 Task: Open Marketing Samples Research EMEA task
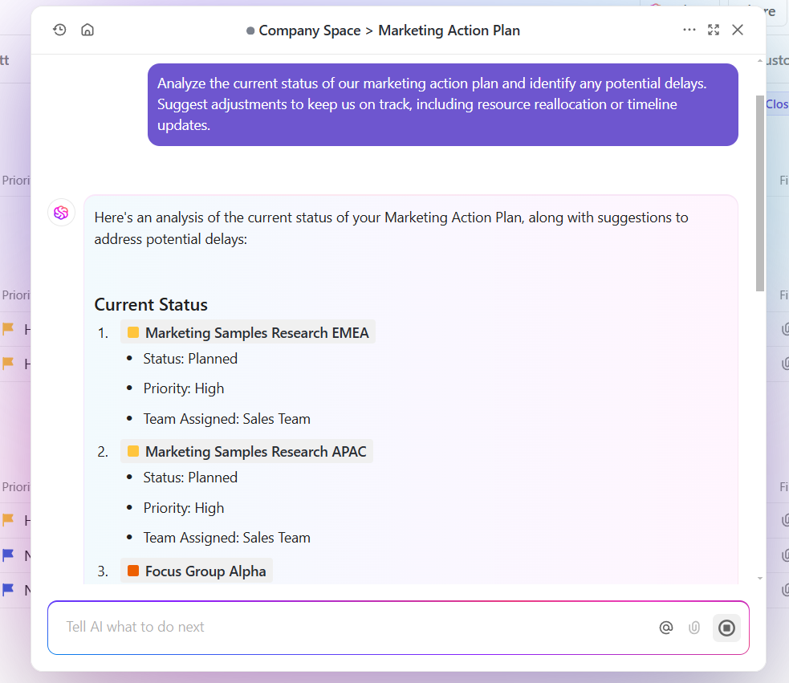256,332
